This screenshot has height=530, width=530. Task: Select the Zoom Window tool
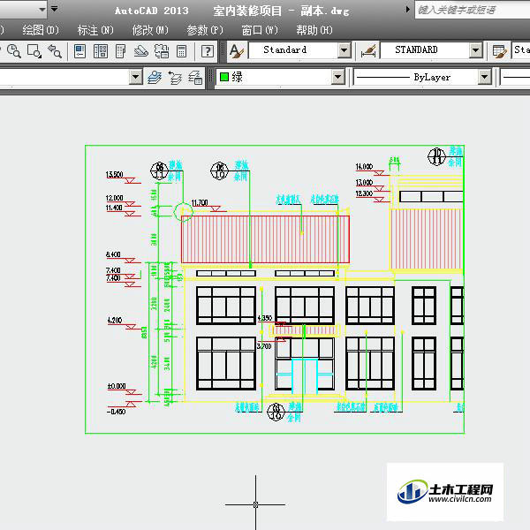(34, 51)
